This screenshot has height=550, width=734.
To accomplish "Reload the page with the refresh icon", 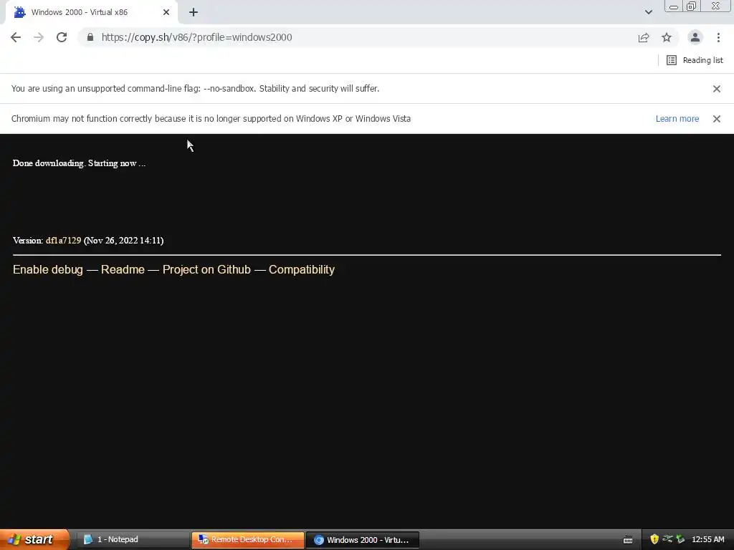I will (62, 37).
